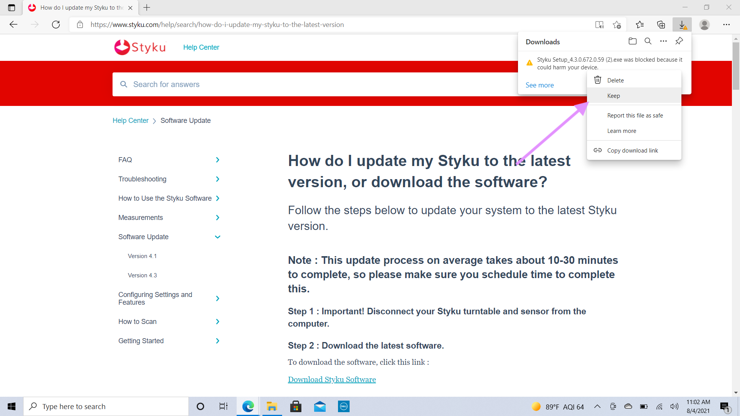
Task: Open Wi-Fi network tray icon
Action: [659, 406]
